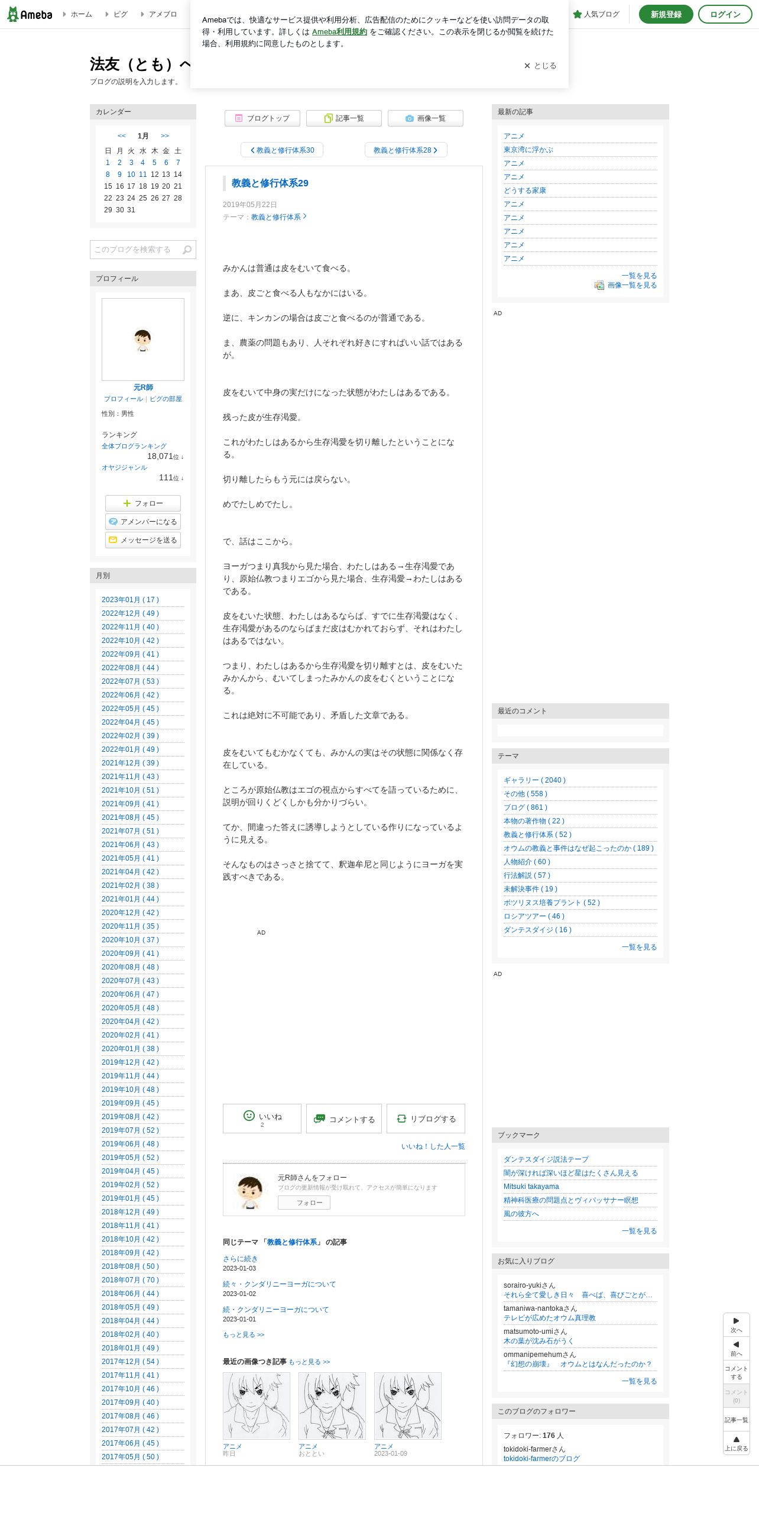The image size is (759, 1519).
Task: Click コメントする button below article
Action: click(343, 1119)
